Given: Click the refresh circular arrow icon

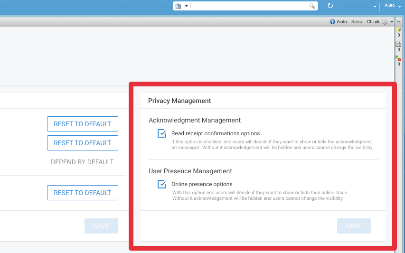Looking at the screenshot, I should click(x=330, y=6).
